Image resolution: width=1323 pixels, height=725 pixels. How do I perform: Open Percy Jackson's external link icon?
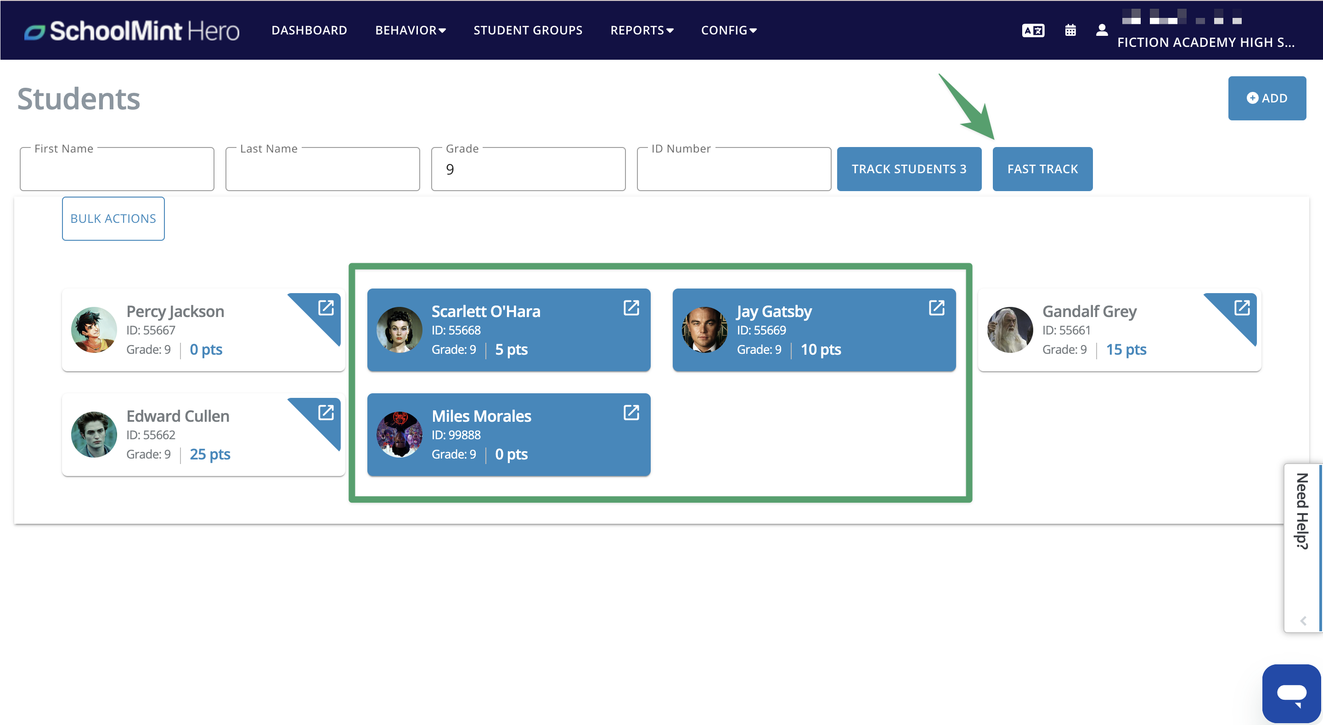pos(326,308)
